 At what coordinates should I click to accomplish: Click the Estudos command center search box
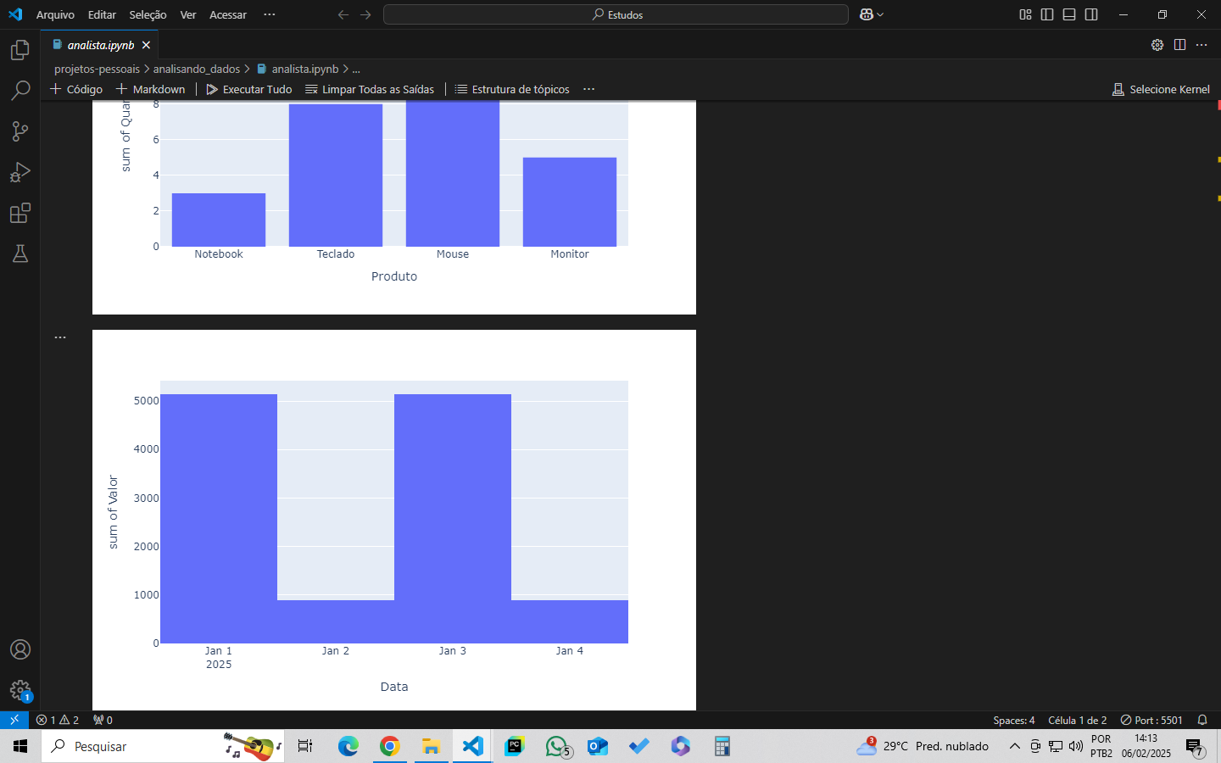point(616,14)
